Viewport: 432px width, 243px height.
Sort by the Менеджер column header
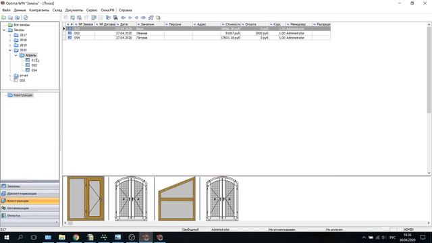click(x=298, y=24)
